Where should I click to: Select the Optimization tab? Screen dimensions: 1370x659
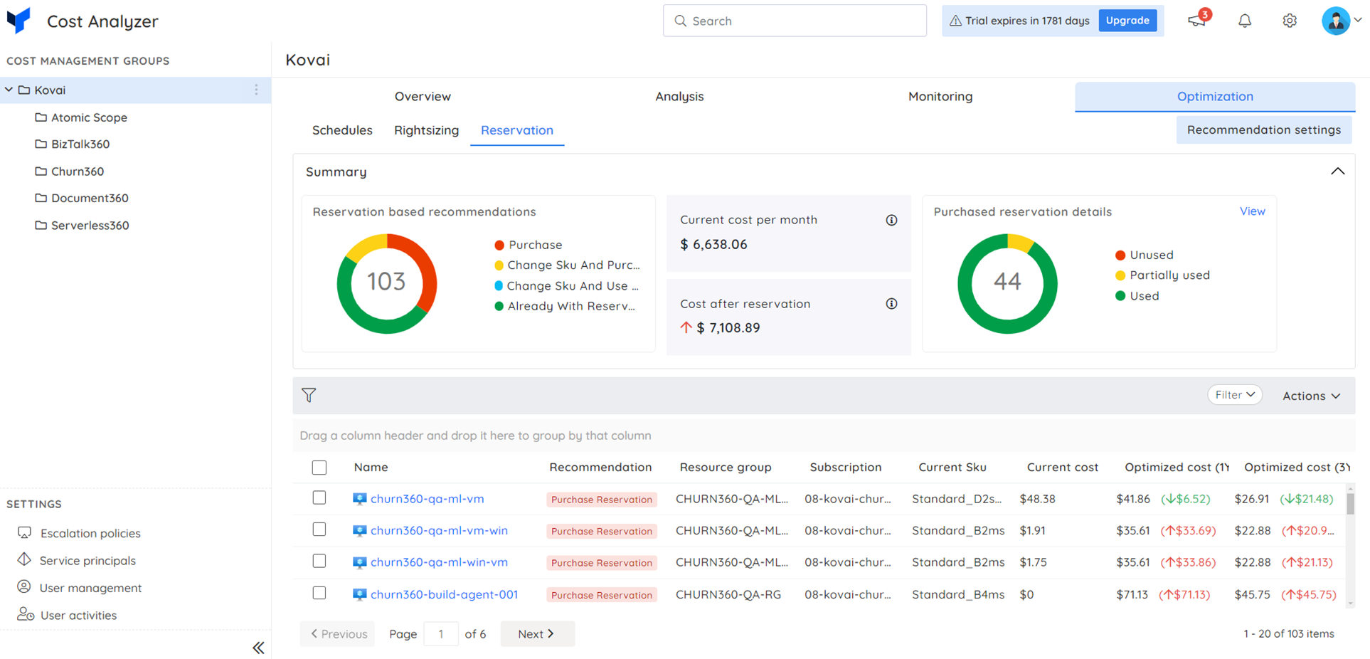point(1215,96)
